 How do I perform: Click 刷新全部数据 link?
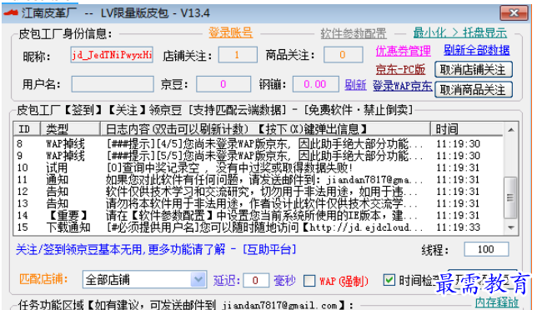(477, 50)
